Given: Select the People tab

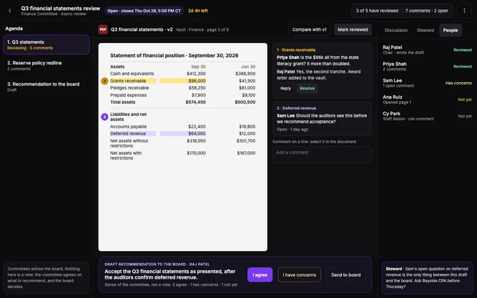Looking at the screenshot, I should tap(450, 30).
